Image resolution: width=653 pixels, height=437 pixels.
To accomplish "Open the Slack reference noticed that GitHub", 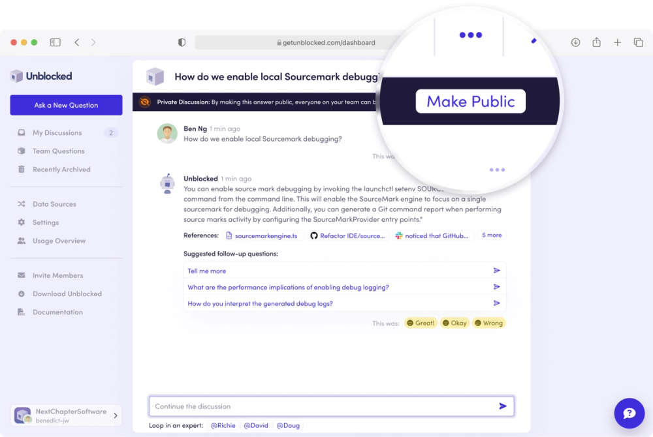I will 433,235.
